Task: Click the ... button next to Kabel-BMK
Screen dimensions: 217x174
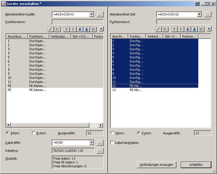Action: (100, 143)
